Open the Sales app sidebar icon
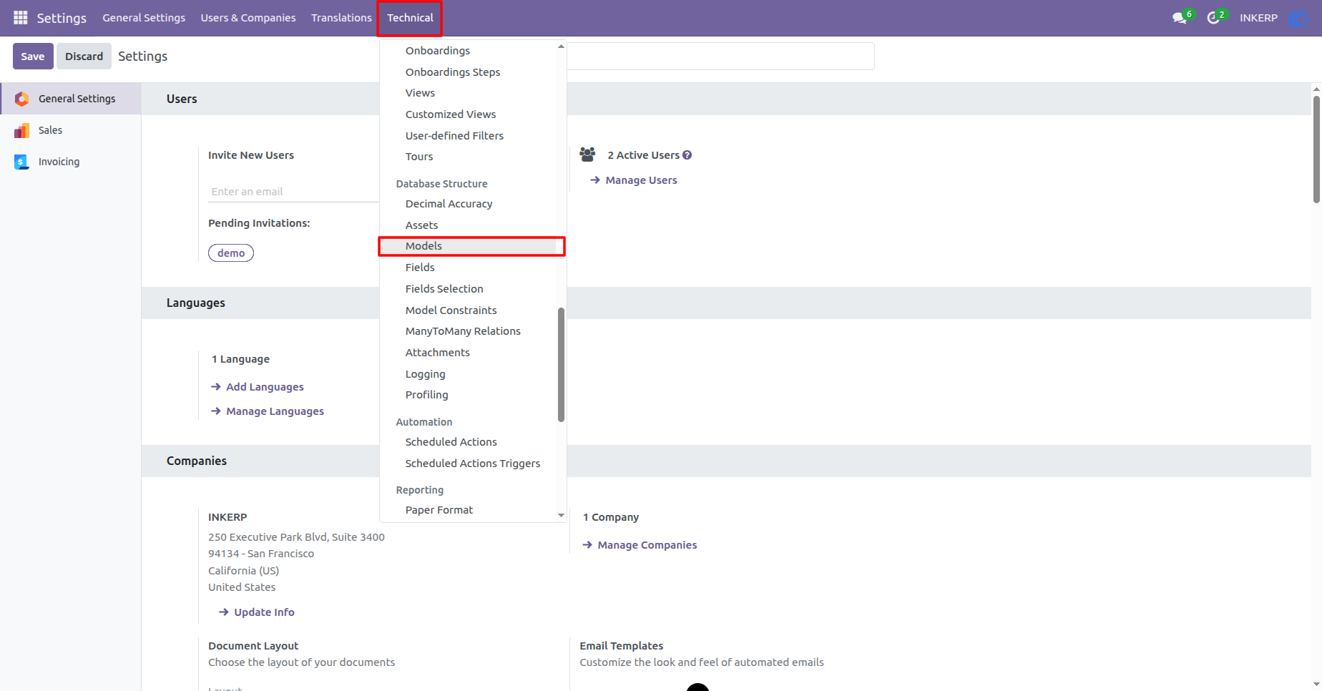This screenshot has width=1322, height=691. pyautogui.click(x=22, y=130)
